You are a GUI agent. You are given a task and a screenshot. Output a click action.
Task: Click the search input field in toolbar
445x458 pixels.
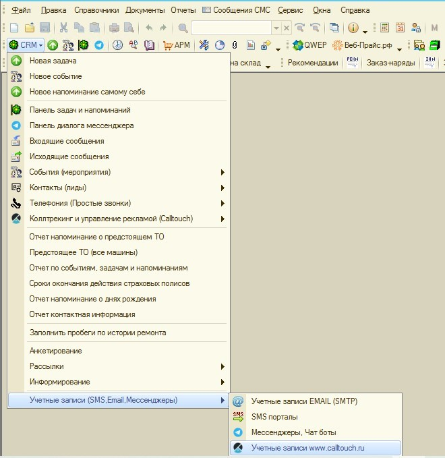click(231, 28)
